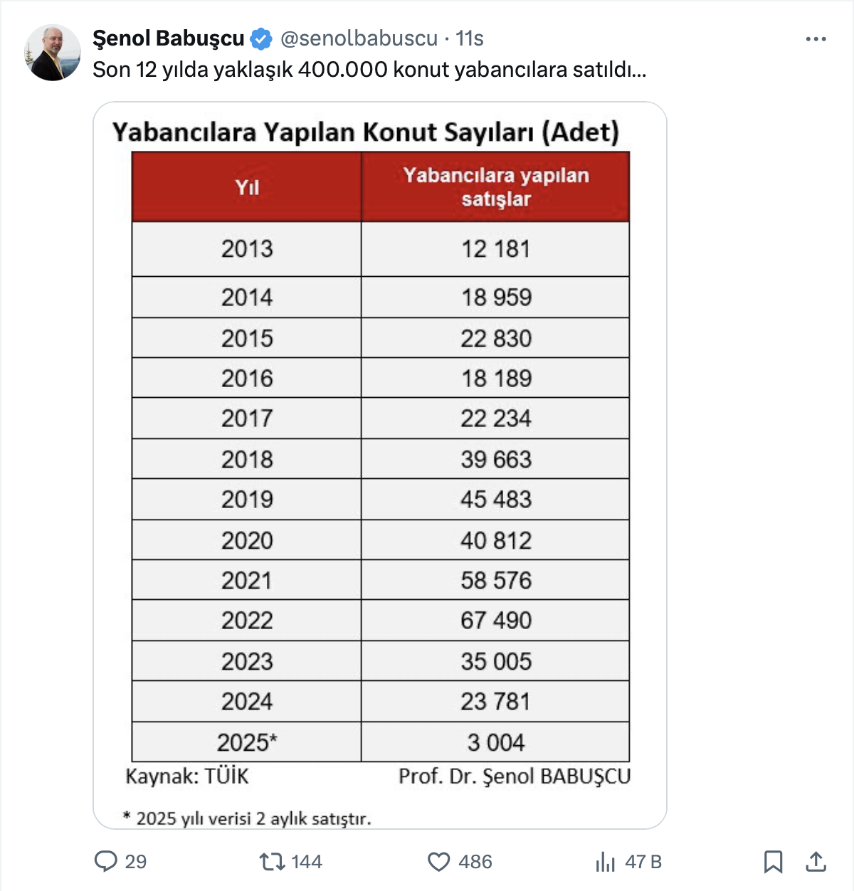This screenshot has width=854, height=891.
Task: Click the display name Şenol Babuşcu
Action: click(x=169, y=38)
